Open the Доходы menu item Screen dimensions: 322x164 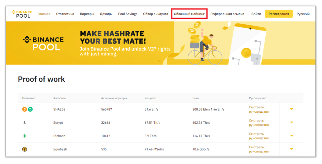pyautogui.click(x=106, y=14)
